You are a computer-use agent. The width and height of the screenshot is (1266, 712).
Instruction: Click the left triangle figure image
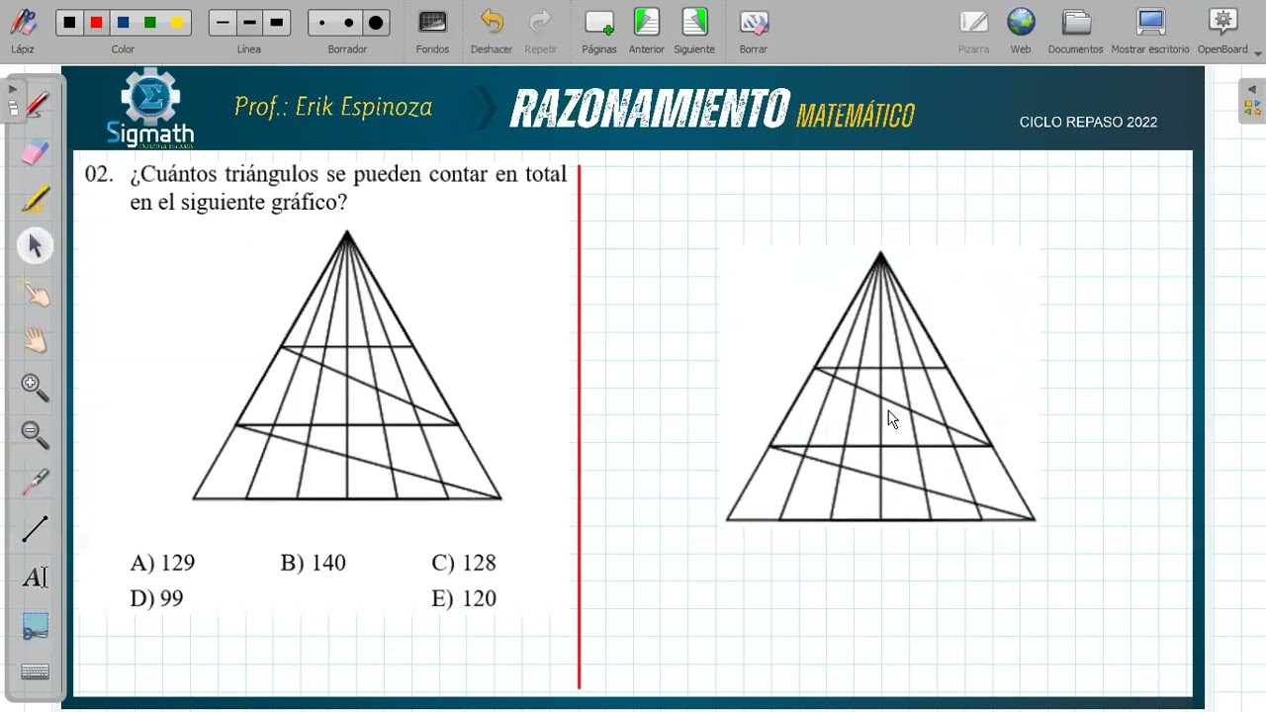pyautogui.click(x=347, y=366)
